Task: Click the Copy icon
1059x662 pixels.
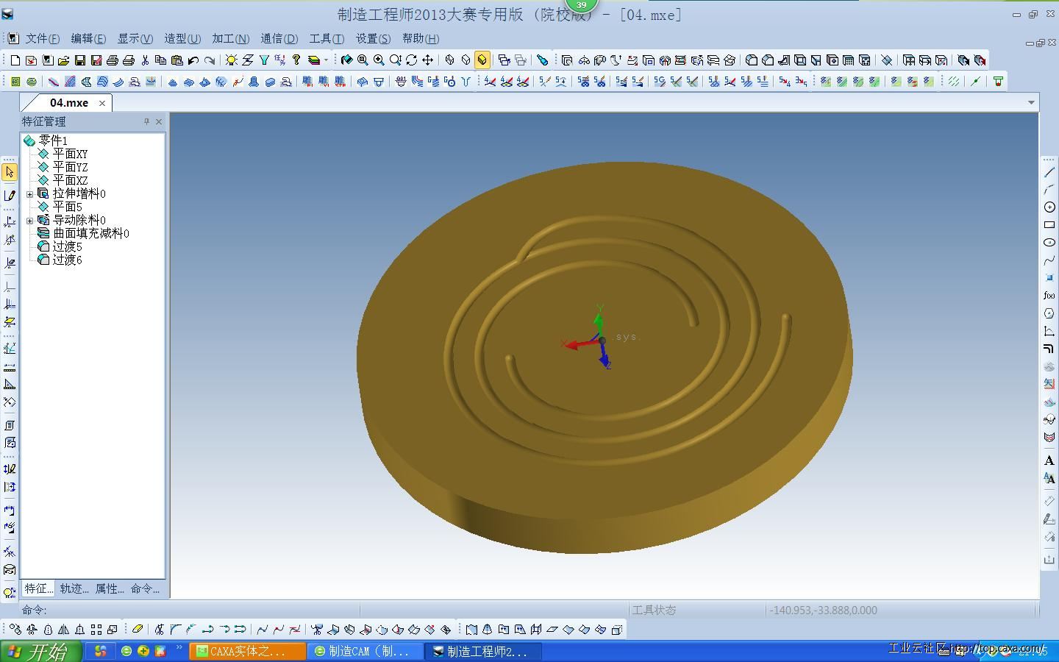Action: [x=161, y=60]
